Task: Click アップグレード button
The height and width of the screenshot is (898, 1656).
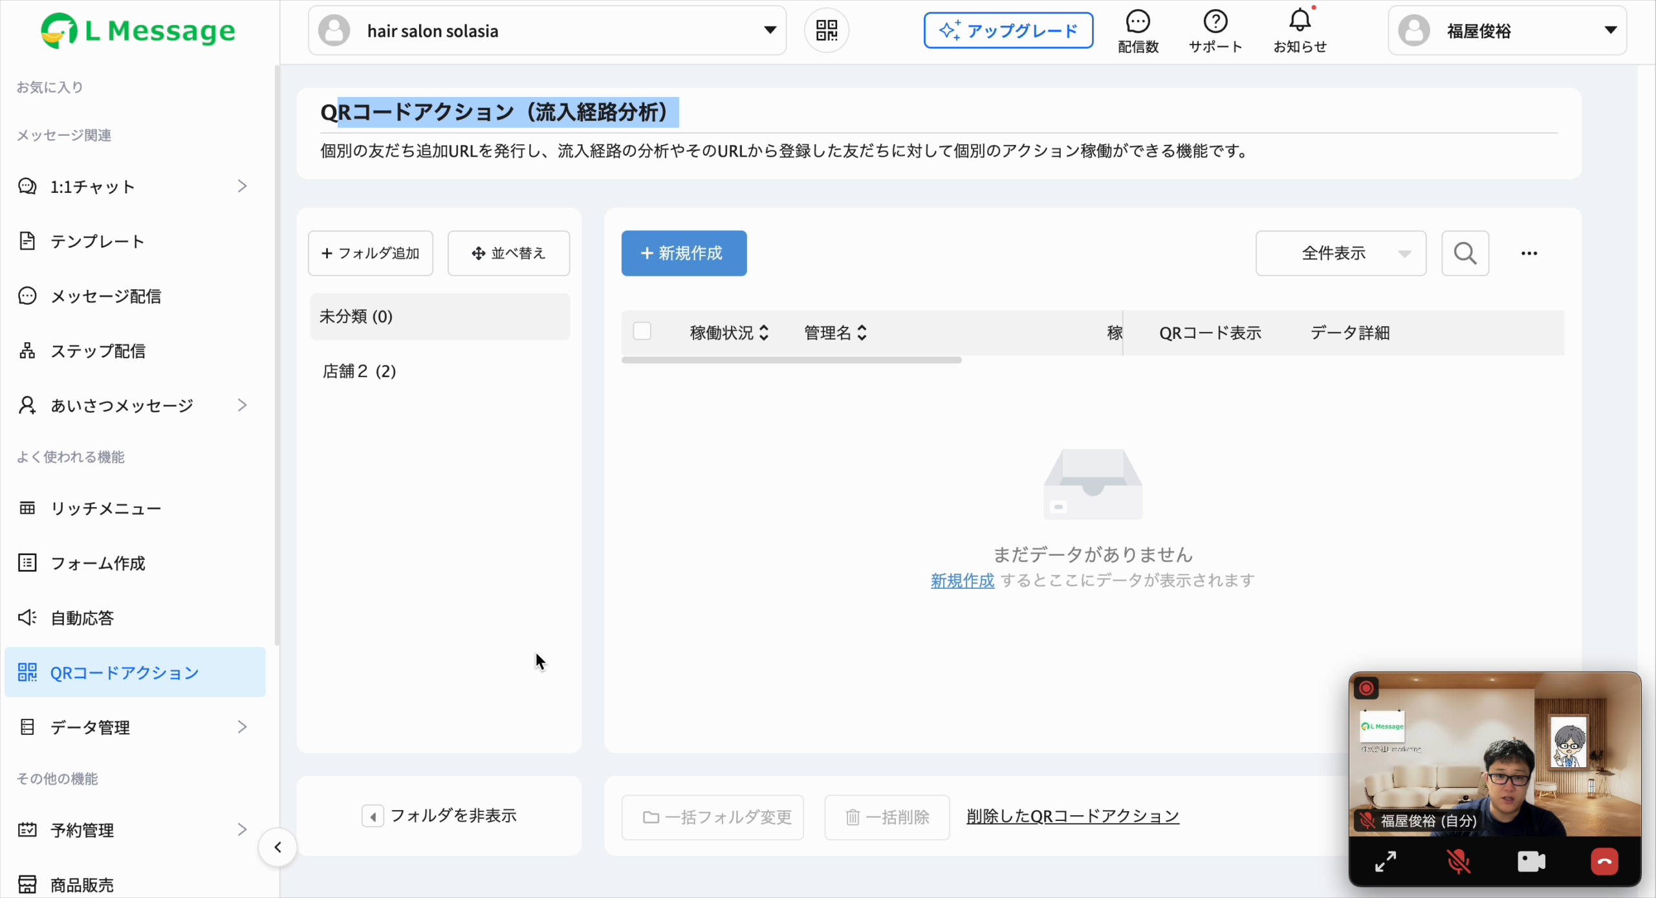Action: coord(1008,30)
